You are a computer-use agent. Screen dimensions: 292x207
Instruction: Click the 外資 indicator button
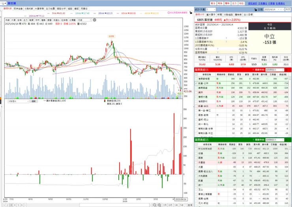tap(13, 20)
